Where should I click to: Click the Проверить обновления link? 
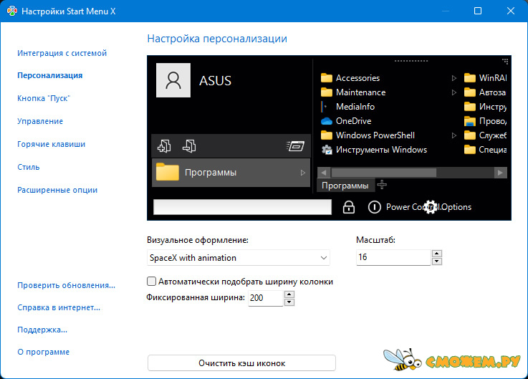coord(66,285)
